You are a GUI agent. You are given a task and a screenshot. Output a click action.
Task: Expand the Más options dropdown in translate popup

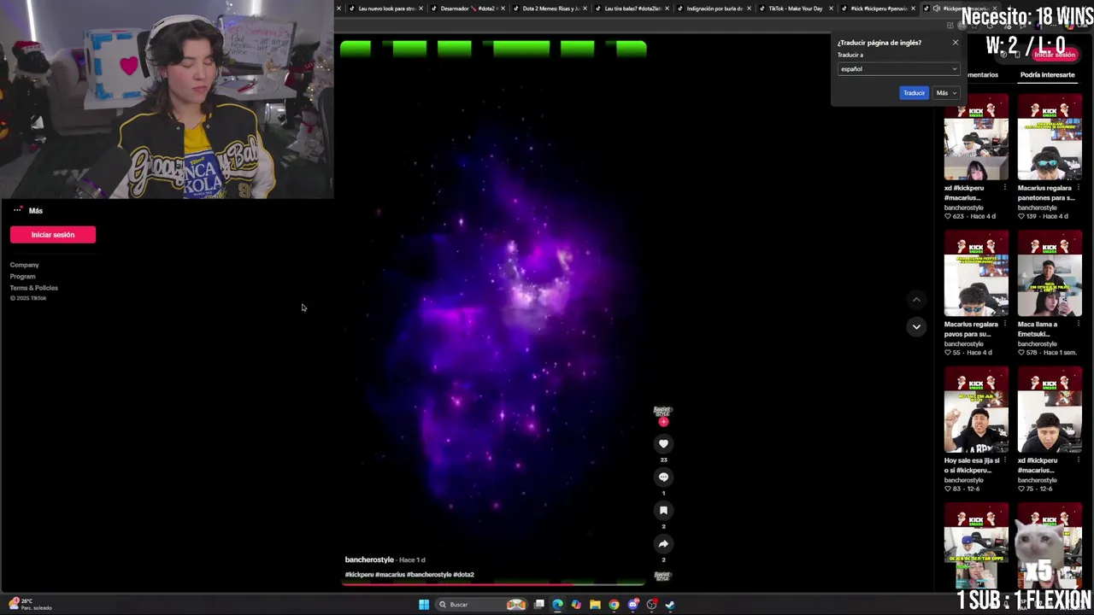point(945,93)
